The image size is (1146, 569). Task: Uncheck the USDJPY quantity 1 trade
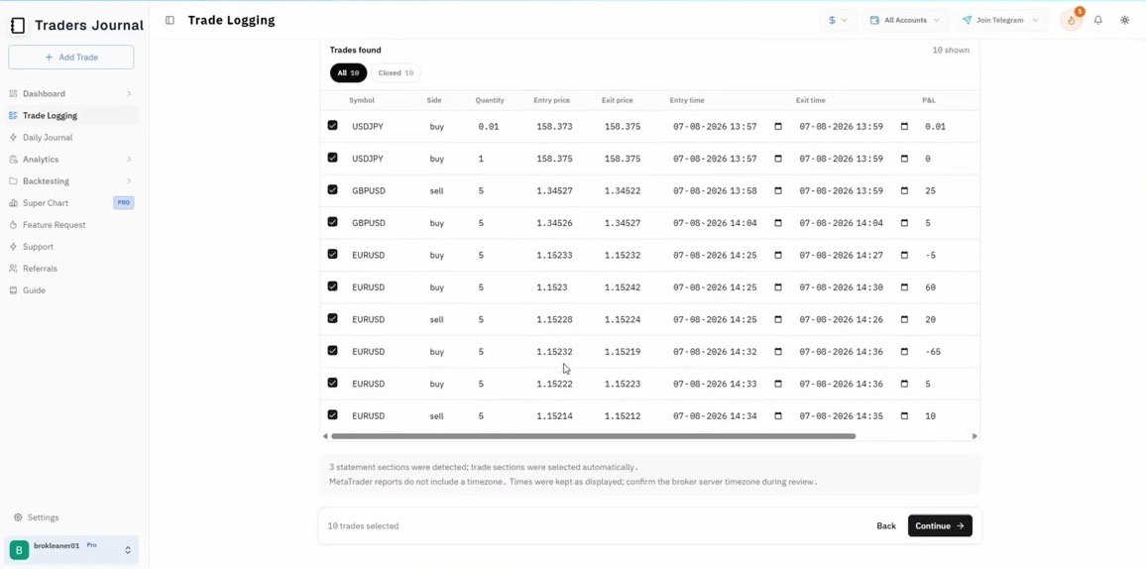(x=332, y=158)
